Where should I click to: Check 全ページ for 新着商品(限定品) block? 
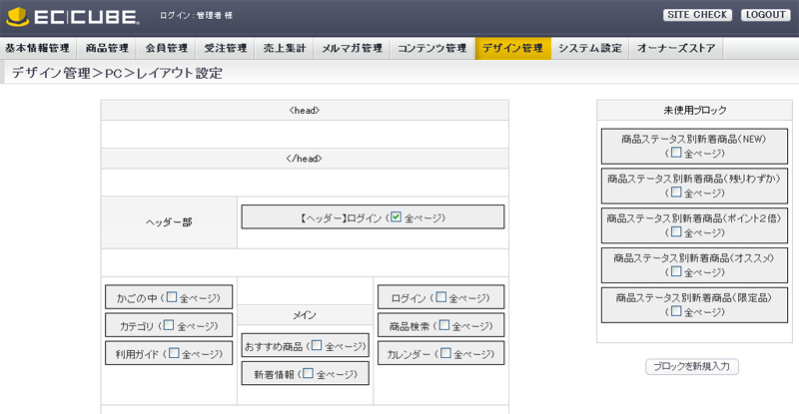(676, 311)
